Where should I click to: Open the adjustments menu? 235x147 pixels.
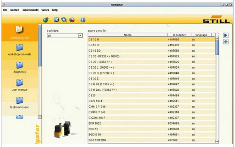[x=30, y=10]
